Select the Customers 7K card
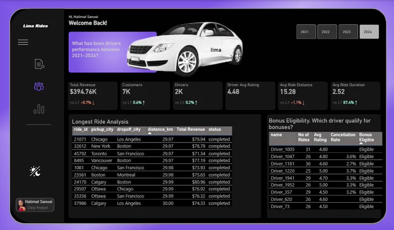 coord(145,96)
